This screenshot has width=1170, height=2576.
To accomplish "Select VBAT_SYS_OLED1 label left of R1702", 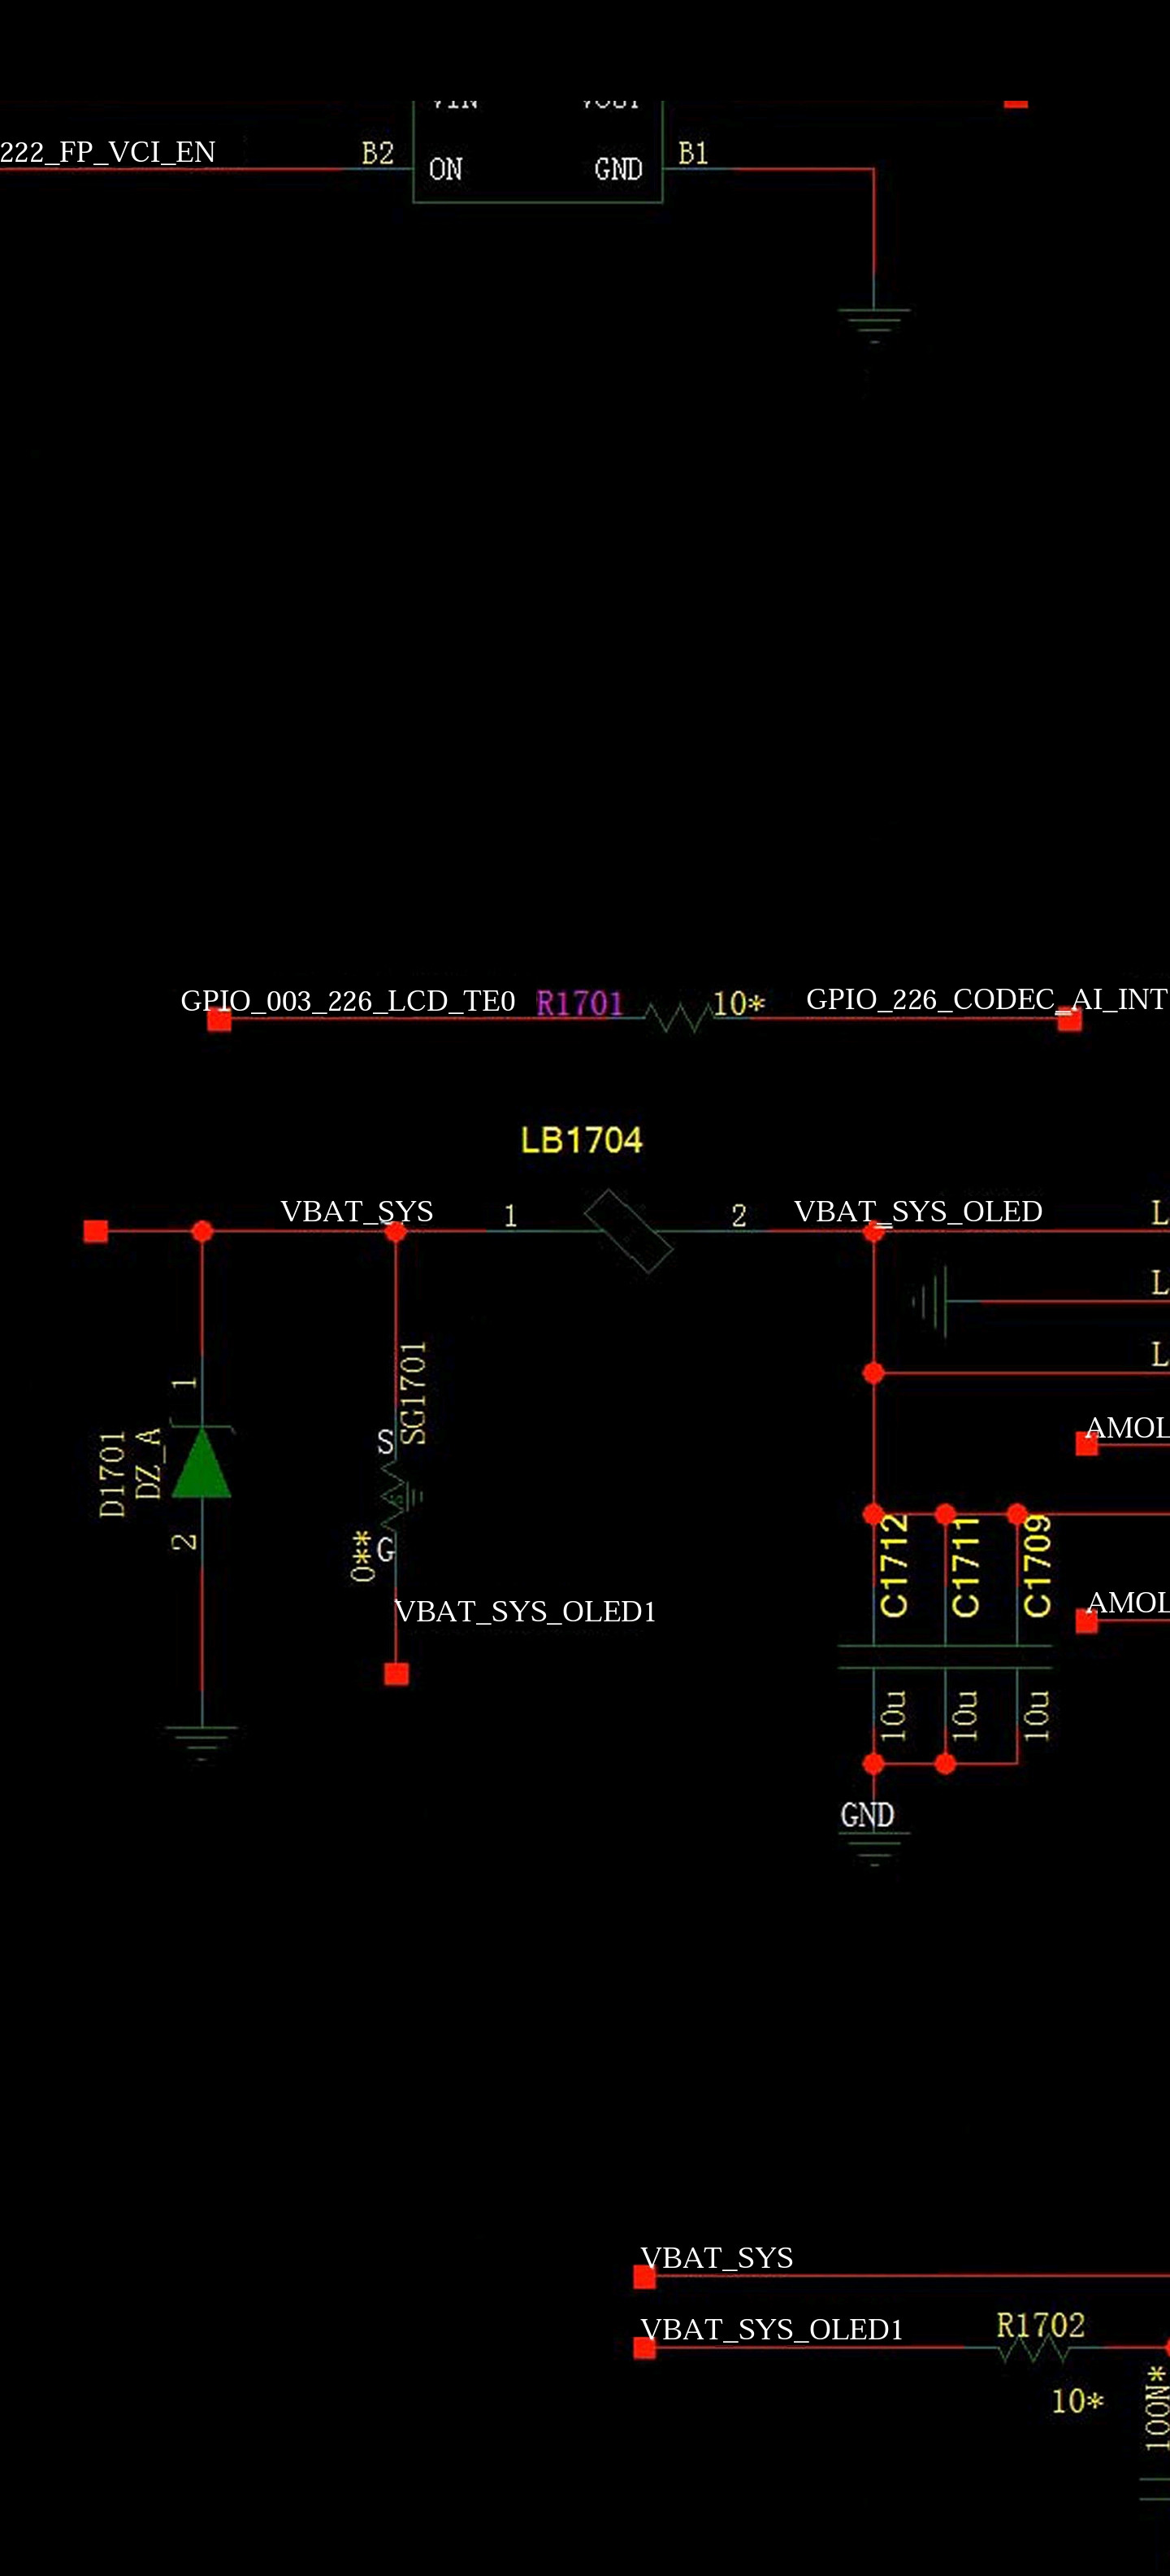I will tap(773, 2329).
